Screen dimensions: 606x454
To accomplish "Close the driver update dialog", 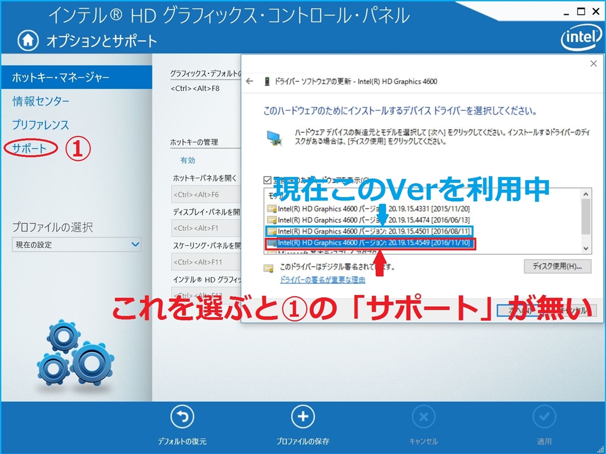I will tap(594, 63).
